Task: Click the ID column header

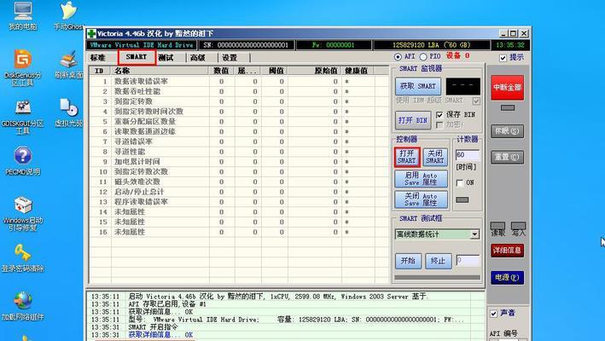Action: click(x=100, y=71)
